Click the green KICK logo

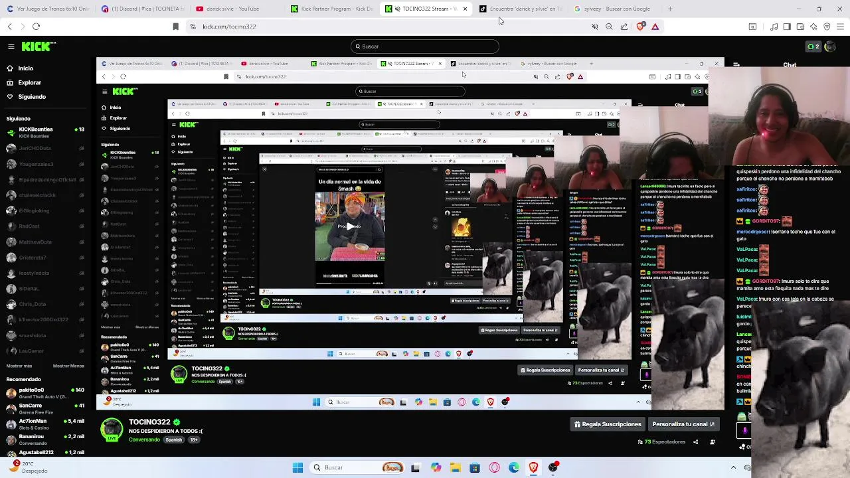(x=39, y=46)
